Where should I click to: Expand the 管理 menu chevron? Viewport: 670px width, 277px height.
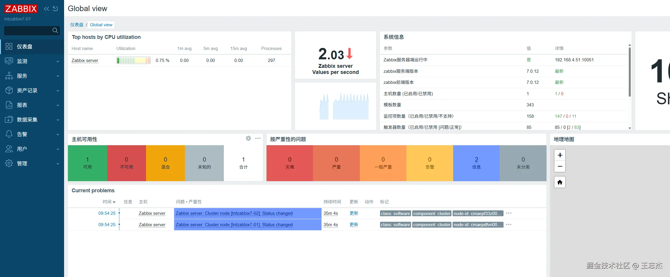[58, 164]
